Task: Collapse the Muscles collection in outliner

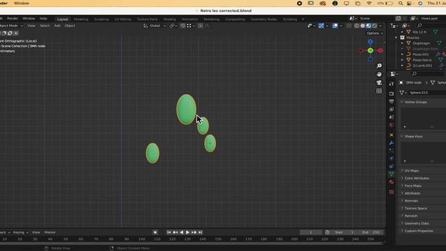Action: click(396, 38)
